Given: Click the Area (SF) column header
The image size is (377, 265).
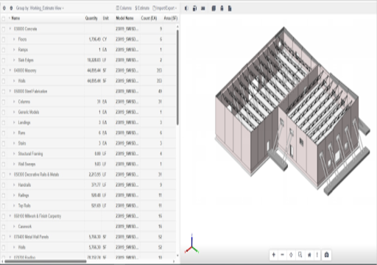Looking at the screenshot, I should point(171,18).
